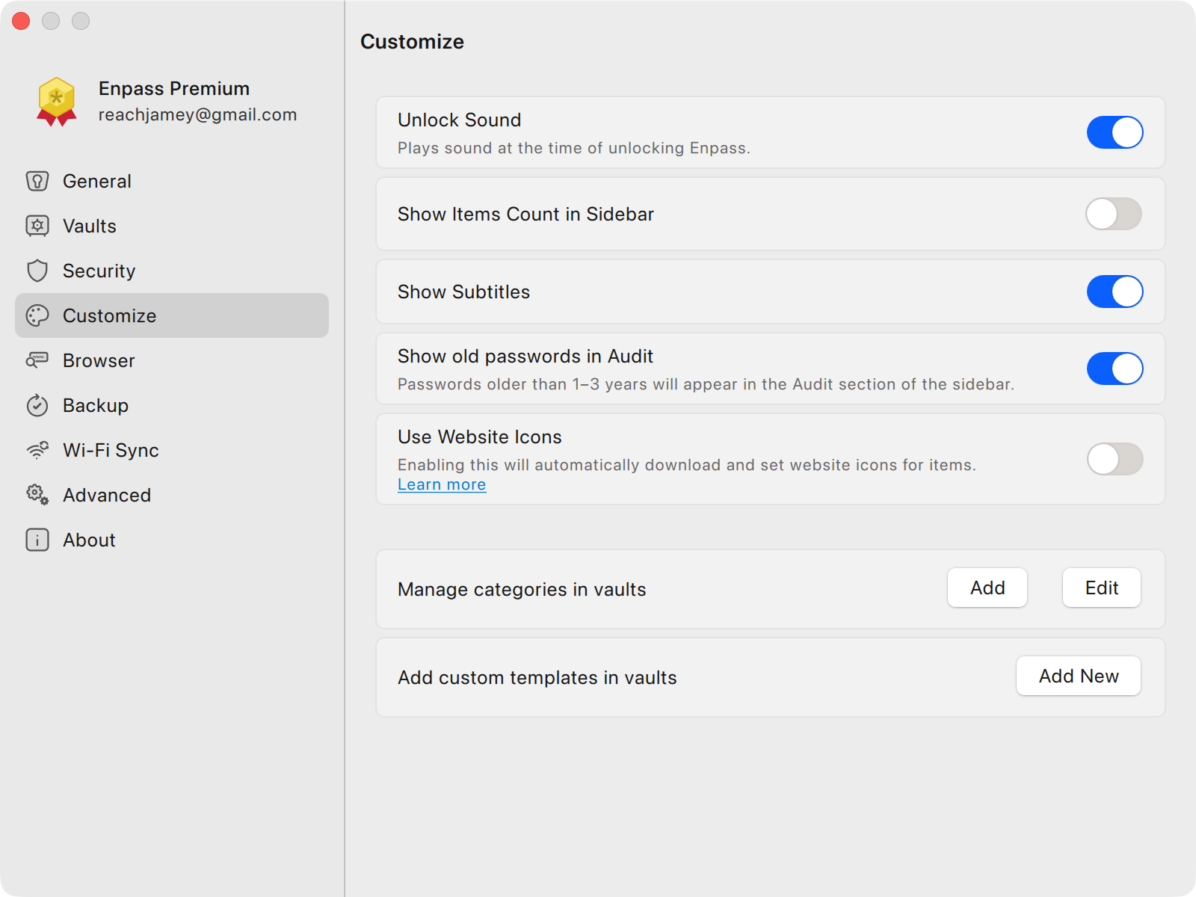This screenshot has height=897, width=1196.
Task: Click the 'Passwords older than 1–3 years' description
Action: 706,384
